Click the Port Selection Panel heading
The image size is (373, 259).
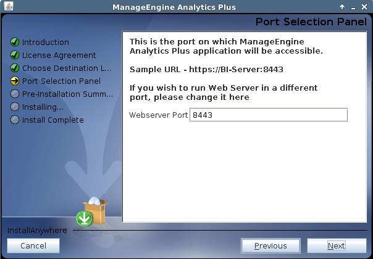click(311, 22)
